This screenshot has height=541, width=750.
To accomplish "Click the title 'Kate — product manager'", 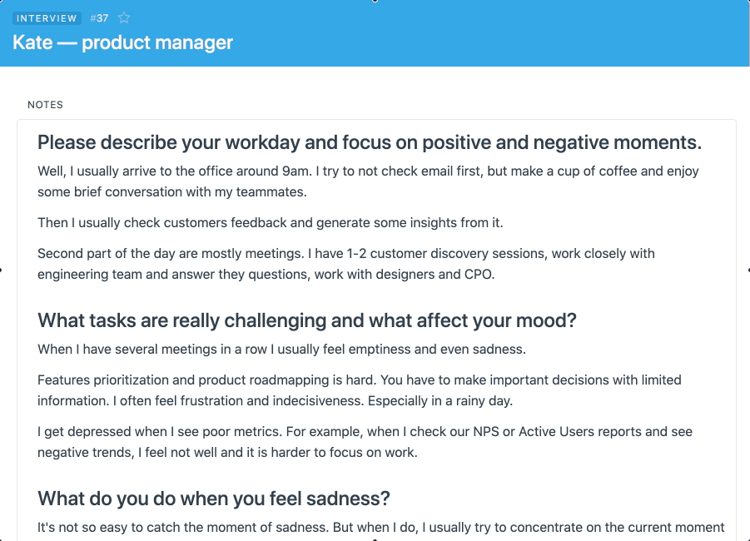I will click(x=123, y=42).
